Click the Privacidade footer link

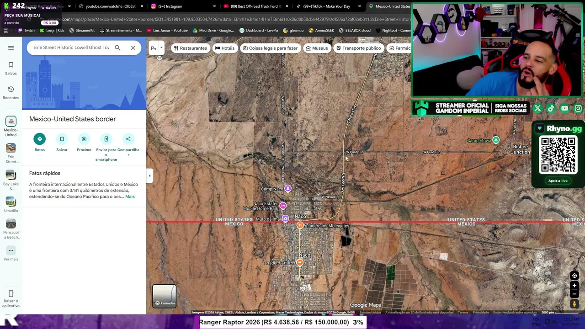(x=481, y=313)
